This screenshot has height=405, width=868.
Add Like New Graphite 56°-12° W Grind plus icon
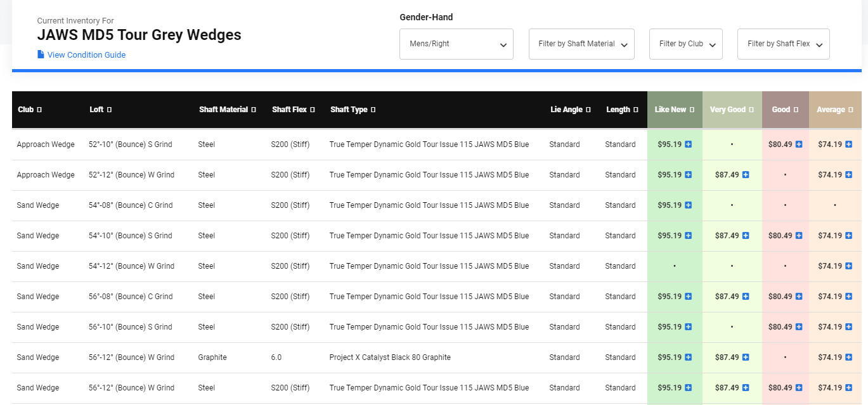[x=689, y=357]
